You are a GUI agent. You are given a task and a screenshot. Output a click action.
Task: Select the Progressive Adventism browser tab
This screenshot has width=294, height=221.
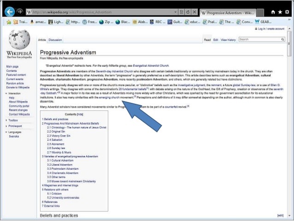point(228,13)
